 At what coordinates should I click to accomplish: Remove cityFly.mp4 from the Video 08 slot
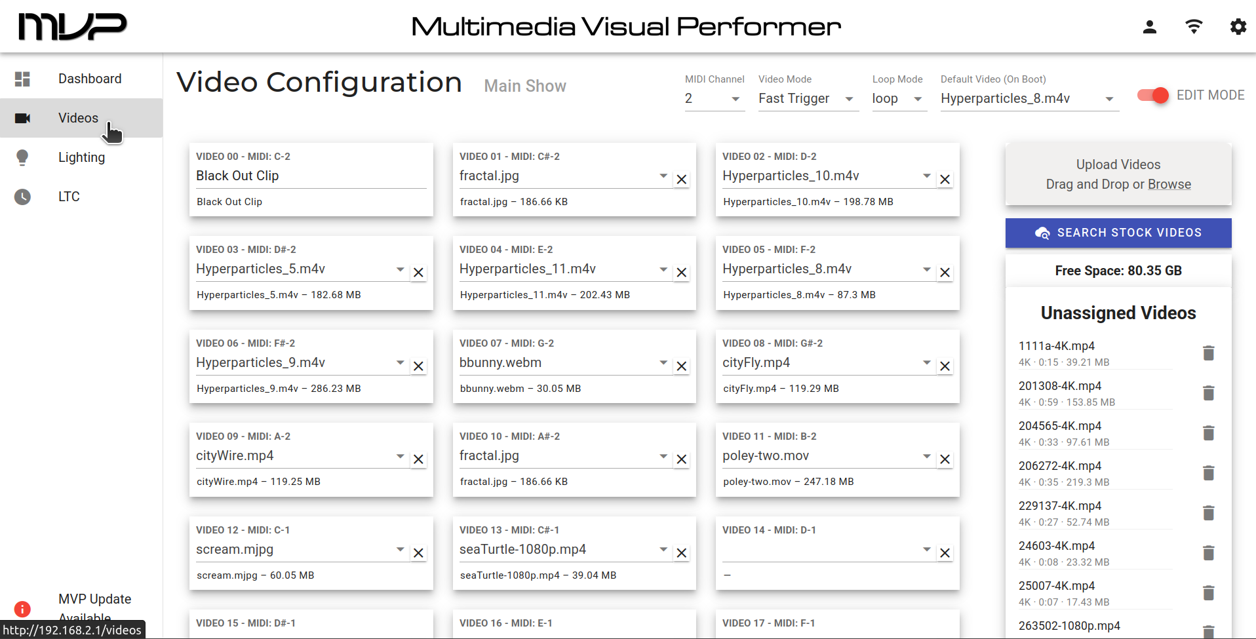point(945,366)
